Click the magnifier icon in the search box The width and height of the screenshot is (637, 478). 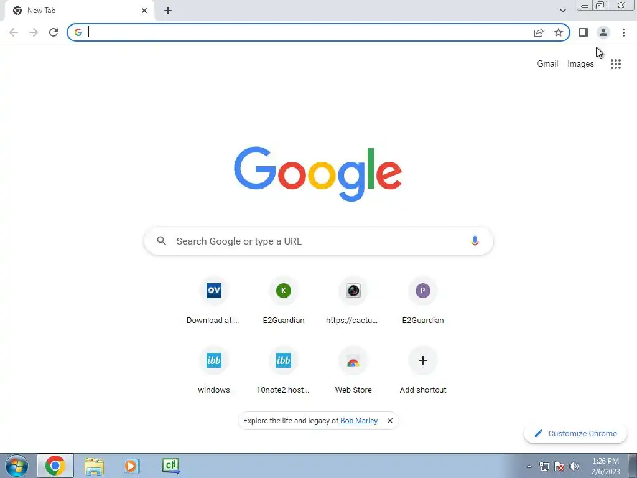161,241
